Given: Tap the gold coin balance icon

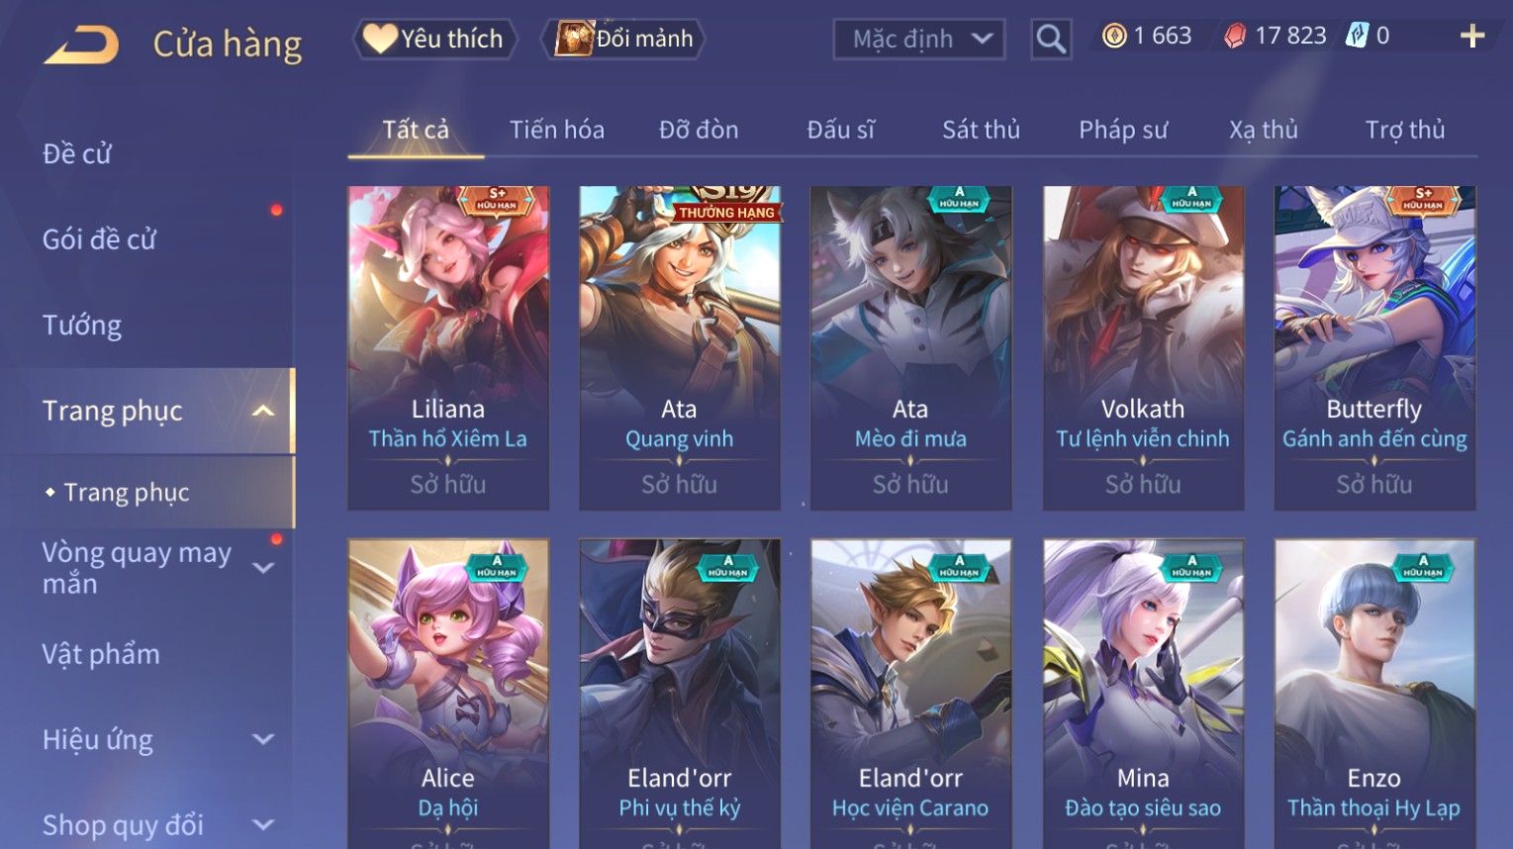Looking at the screenshot, I should click(x=1114, y=37).
